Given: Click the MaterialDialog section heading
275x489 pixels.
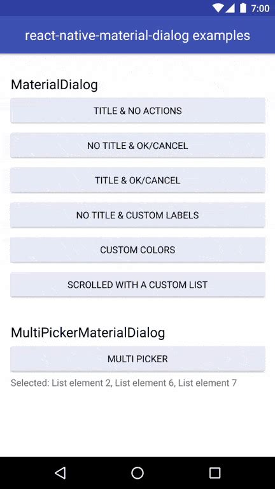Looking at the screenshot, I should point(54,85).
